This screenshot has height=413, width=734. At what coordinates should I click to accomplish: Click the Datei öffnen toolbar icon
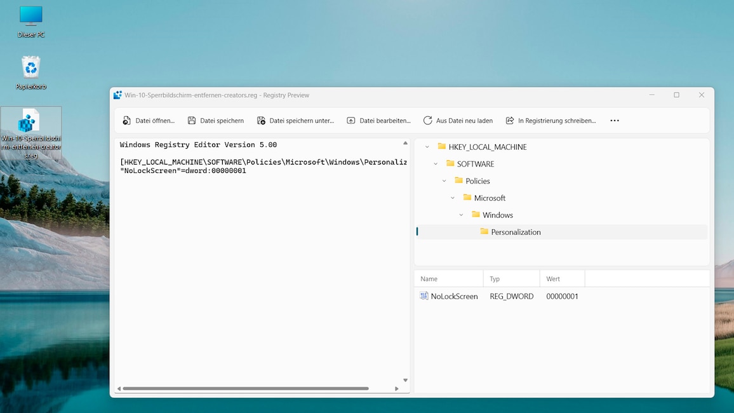pos(126,120)
